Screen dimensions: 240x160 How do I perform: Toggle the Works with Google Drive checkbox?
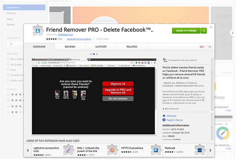pyautogui.click(x=8, y=80)
